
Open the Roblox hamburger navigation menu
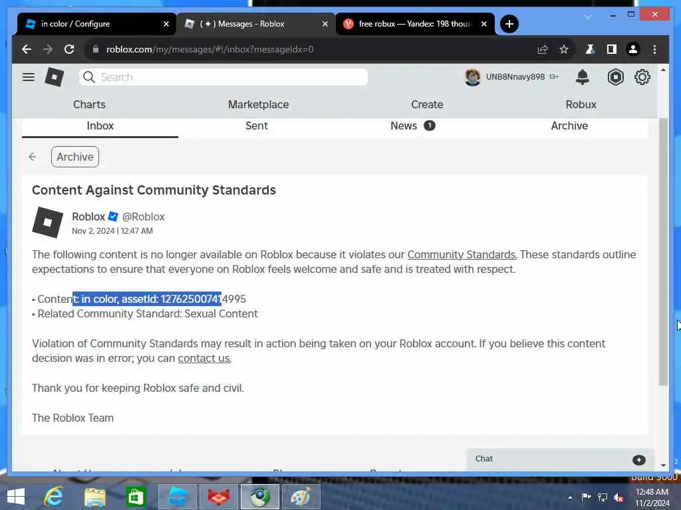click(29, 77)
